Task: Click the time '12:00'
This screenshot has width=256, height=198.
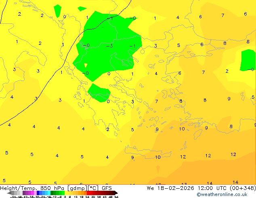Action: (x=205, y=188)
